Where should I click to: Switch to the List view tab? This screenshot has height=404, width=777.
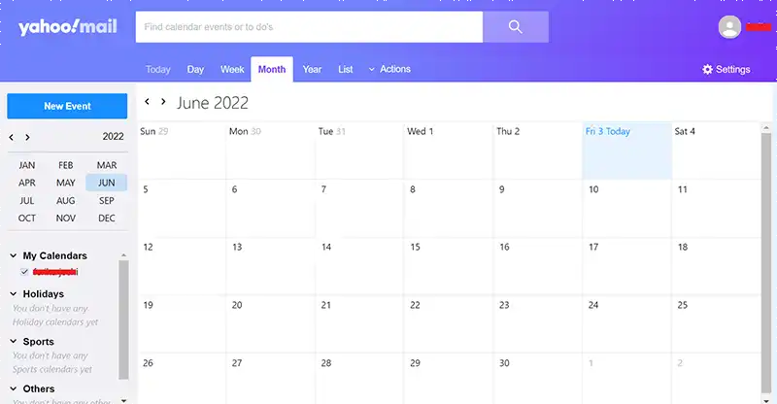click(x=346, y=69)
